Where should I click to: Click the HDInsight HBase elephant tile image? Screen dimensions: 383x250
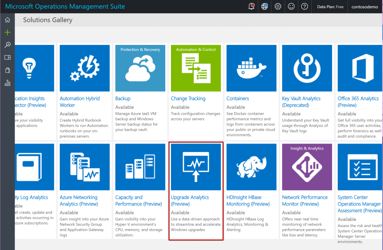(251, 167)
